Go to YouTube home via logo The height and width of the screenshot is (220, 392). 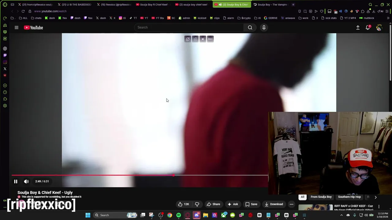pyautogui.click(x=33, y=28)
